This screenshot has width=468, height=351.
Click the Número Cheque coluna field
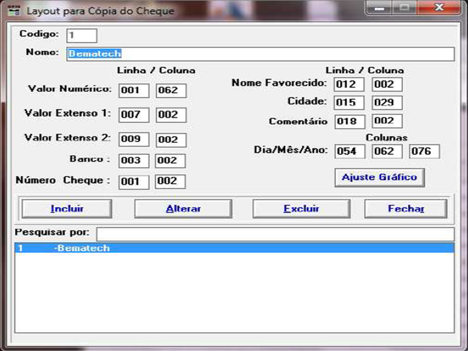pos(170,181)
